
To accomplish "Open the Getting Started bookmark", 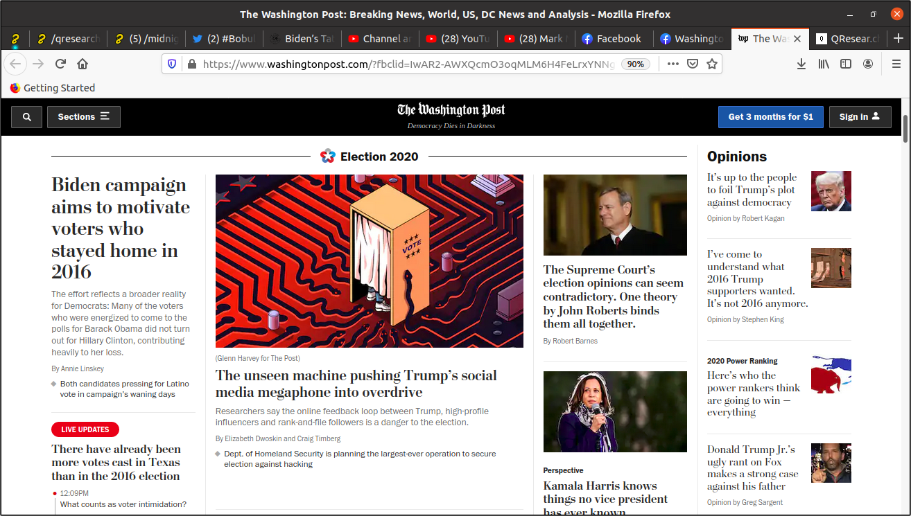I will point(53,88).
